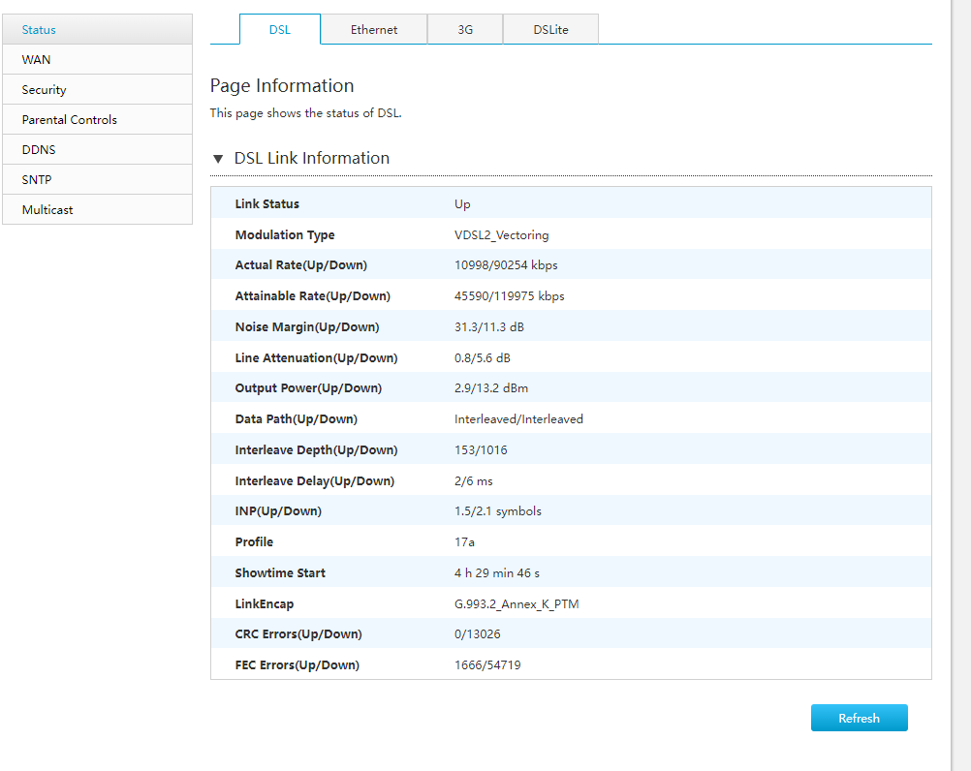The image size is (971, 771).
Task: Click the INP value '1.5/2.1 symbols'
Action: [498, 511]
